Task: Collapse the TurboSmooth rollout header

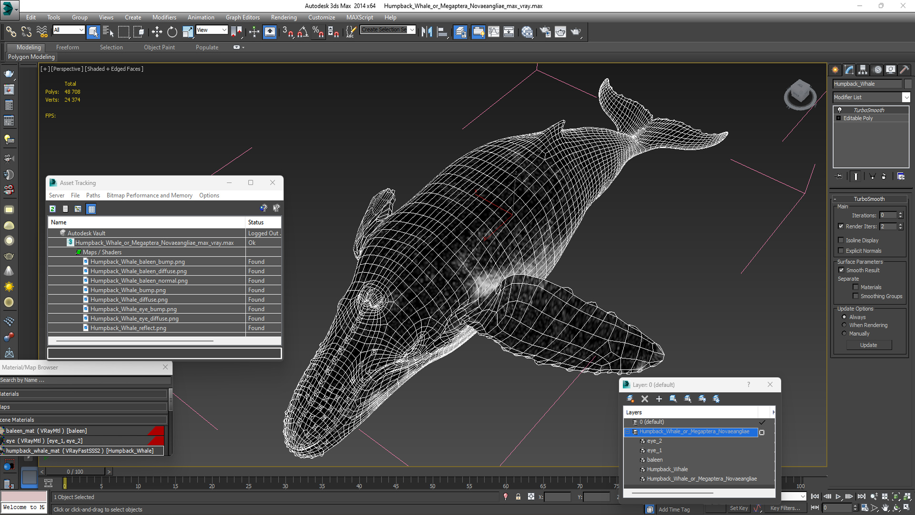Action: click(x=869, y=199)
